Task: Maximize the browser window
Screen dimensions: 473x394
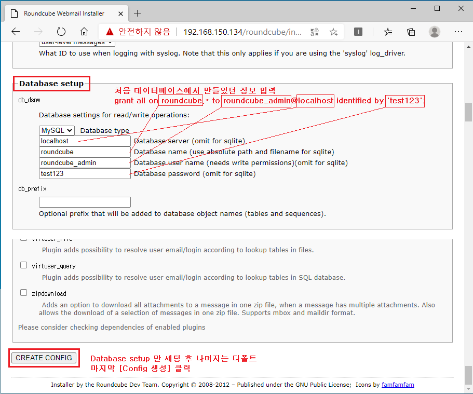Action: click(437, 8)
